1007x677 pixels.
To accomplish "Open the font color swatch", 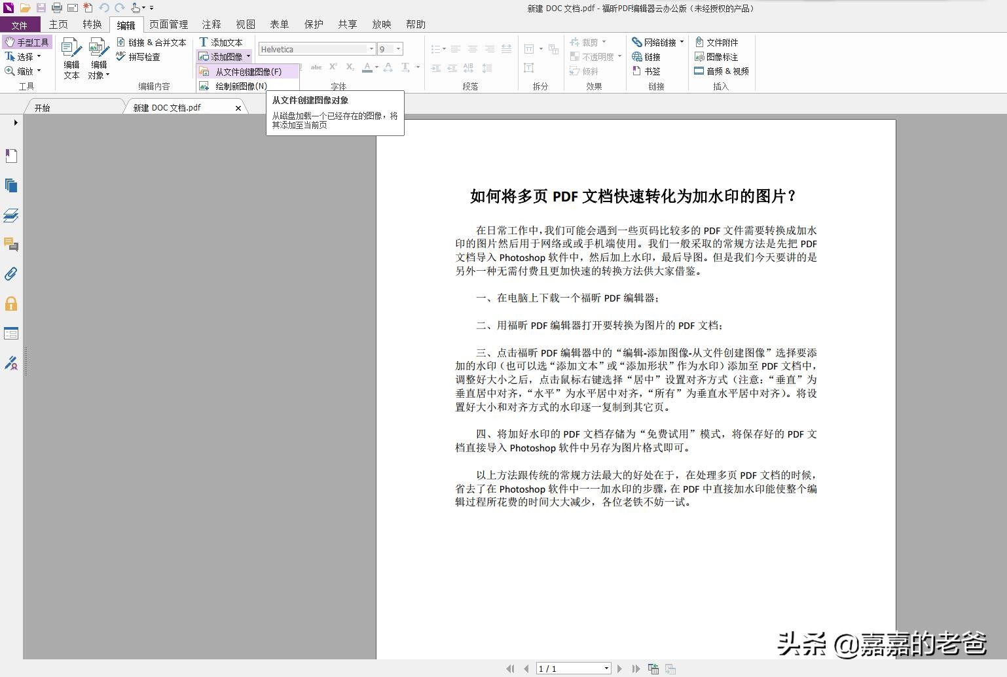I will click(x=367, y=67).
